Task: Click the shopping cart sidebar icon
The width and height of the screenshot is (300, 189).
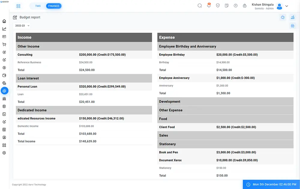Action: [x=4, y=44]
